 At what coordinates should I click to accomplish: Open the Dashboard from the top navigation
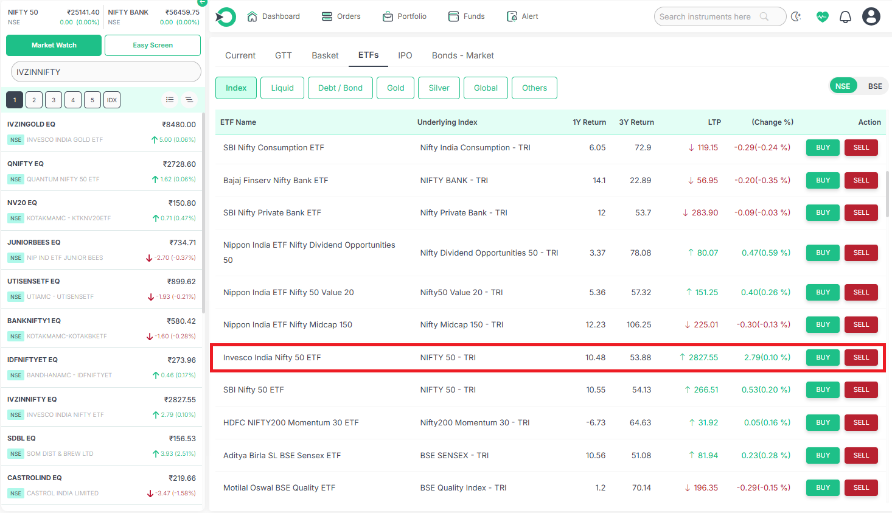click(273, 16)
